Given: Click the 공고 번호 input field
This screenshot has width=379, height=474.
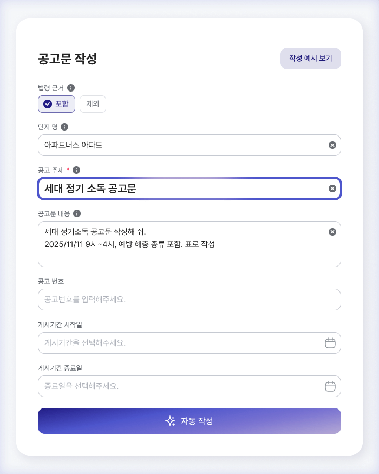Looking at the screenshot, I should [x=190, y=300].
